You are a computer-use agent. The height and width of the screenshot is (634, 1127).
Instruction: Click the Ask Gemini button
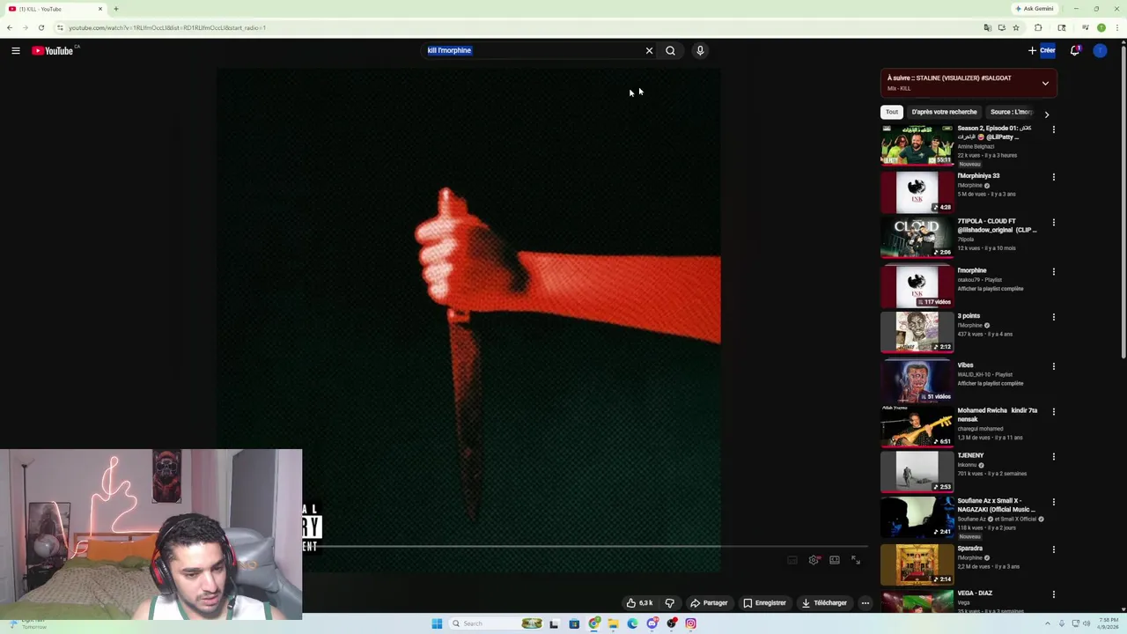[x=1035, y=9]
